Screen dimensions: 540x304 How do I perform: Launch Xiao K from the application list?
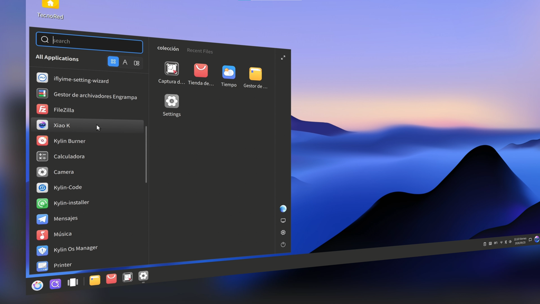(88, 126)
